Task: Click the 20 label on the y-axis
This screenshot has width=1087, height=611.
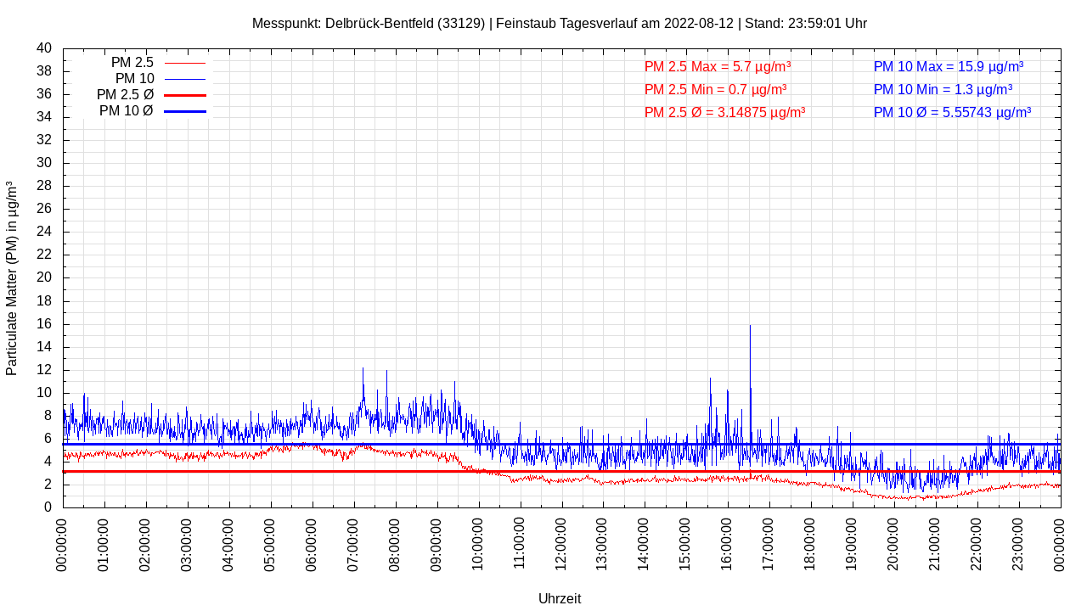Action: [44, 277]
